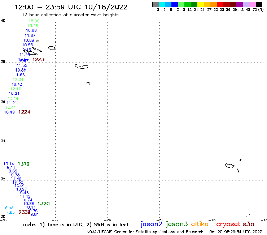This screenshot has height=235, width=267.
Task: Click the jason2 satellite legend label
Action: pyautogui.click(x=152, y=224)
